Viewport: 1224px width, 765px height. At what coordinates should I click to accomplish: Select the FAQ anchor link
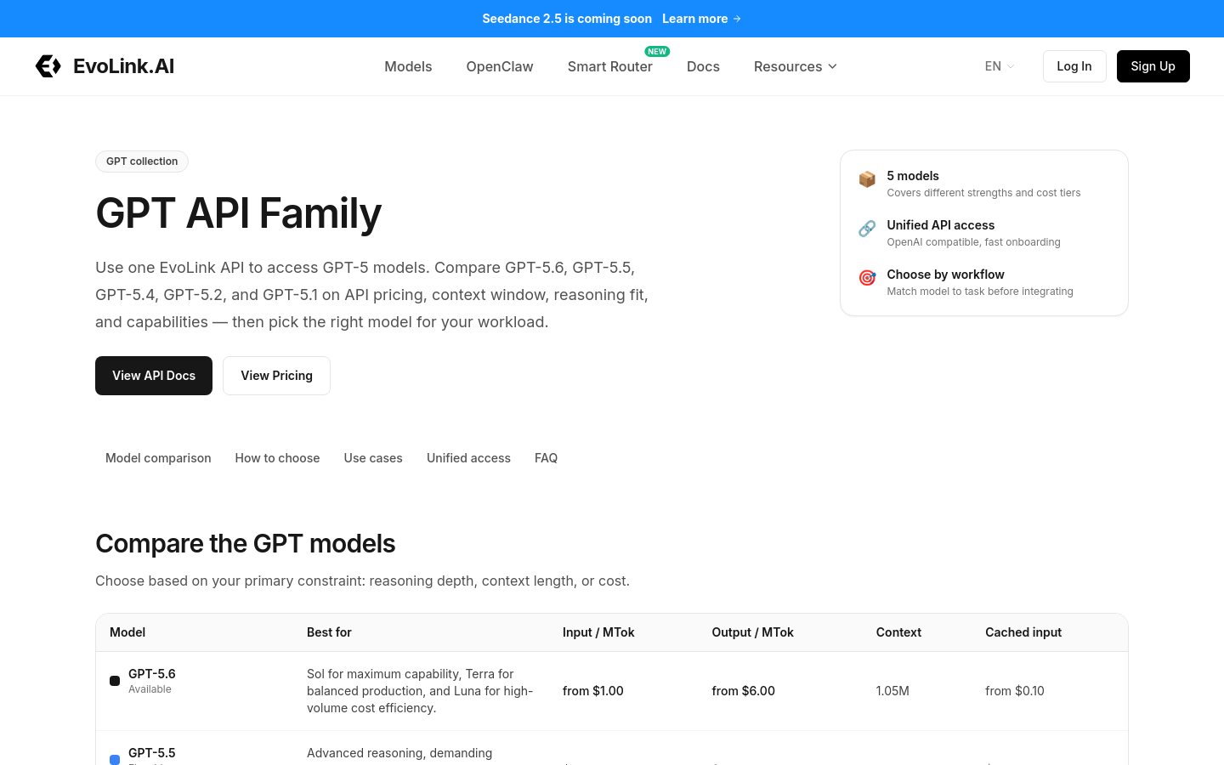click(x=546, y=458)
